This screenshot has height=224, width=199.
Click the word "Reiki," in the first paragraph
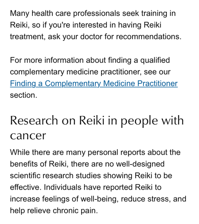pyautogui.click(x=20, y=25)
